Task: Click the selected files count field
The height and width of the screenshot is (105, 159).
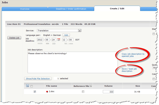Action: 56,78
